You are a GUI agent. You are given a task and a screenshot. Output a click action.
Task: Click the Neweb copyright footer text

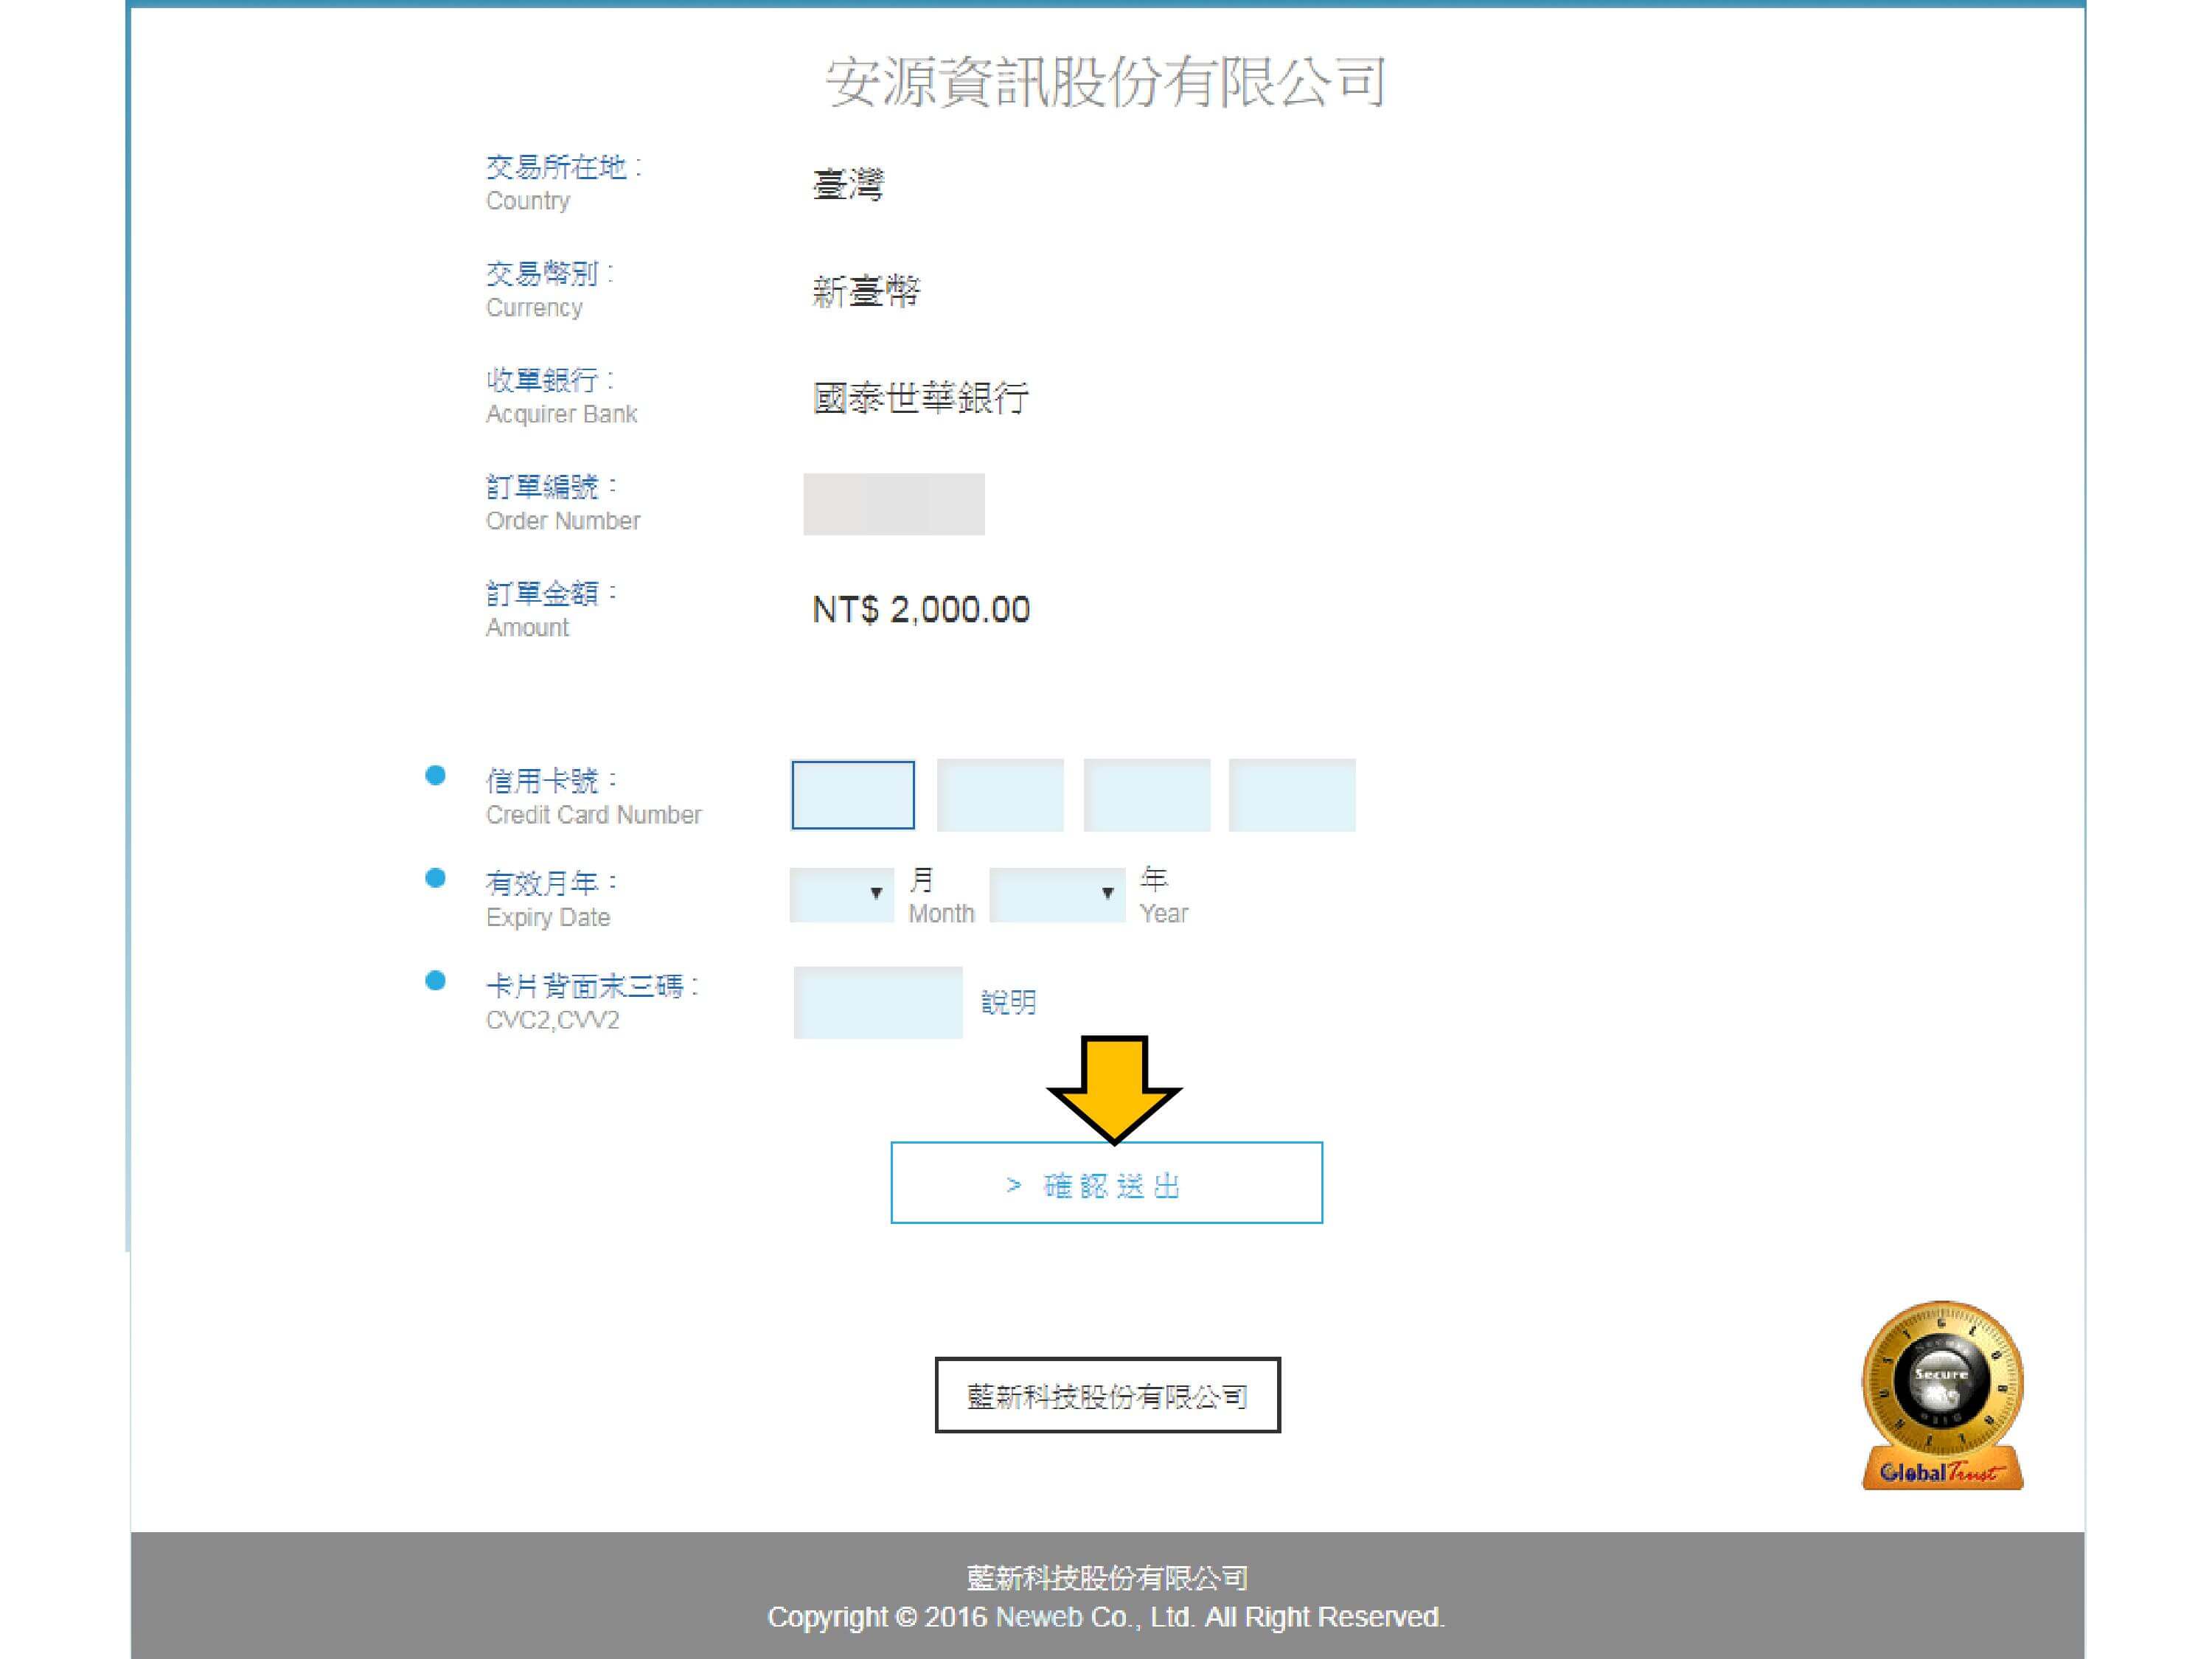coord(1106,1617)
